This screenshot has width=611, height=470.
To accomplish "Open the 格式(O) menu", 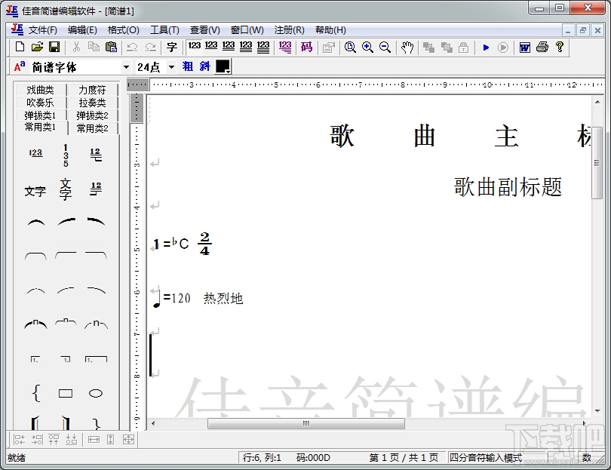I will click(124, 30).
